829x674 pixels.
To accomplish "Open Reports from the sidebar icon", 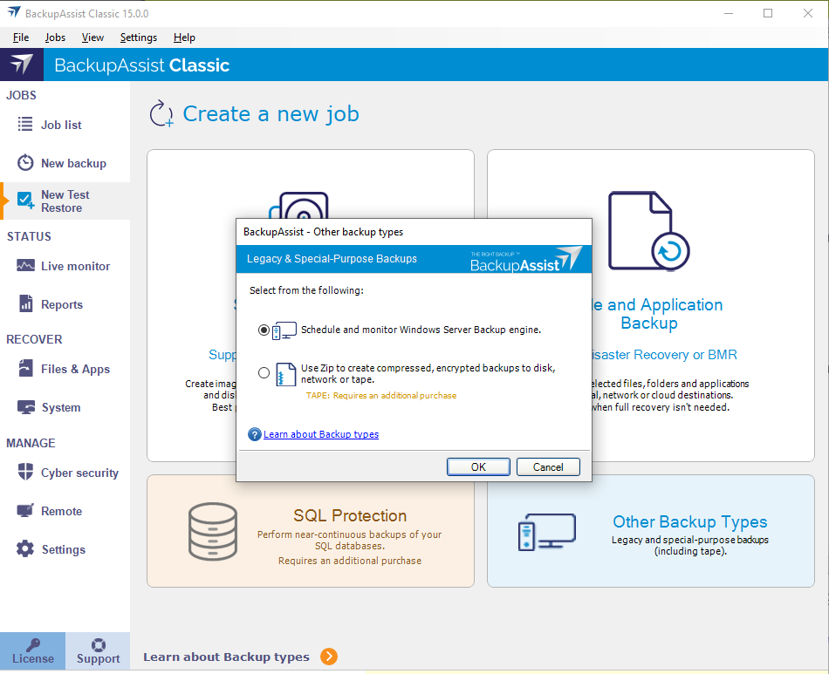I will [25, 304].
